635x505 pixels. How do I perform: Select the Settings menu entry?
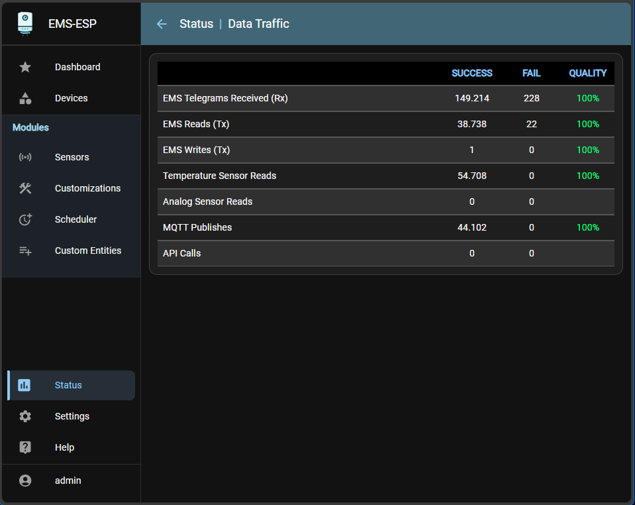coord(72,416)
